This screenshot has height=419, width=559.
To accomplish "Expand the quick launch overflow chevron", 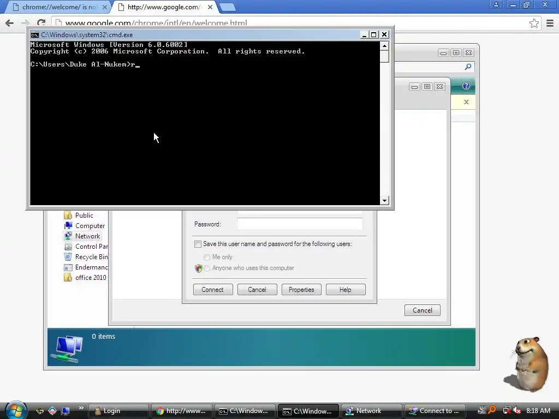I will pos(81,408).
